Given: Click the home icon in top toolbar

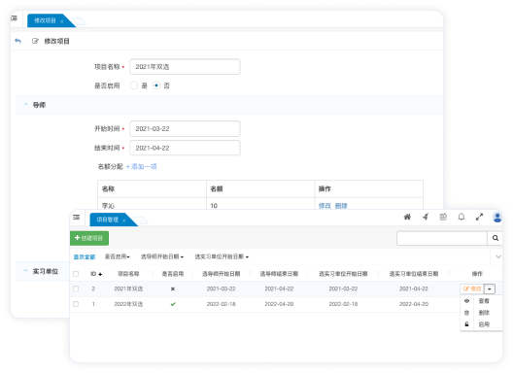Looking at the screenshot, I should point(407,217).
